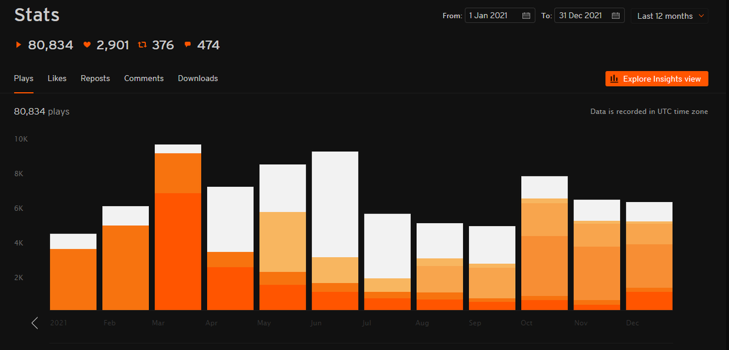Open the Reposts tab
729x350 pixels.
tap(95, 78)
